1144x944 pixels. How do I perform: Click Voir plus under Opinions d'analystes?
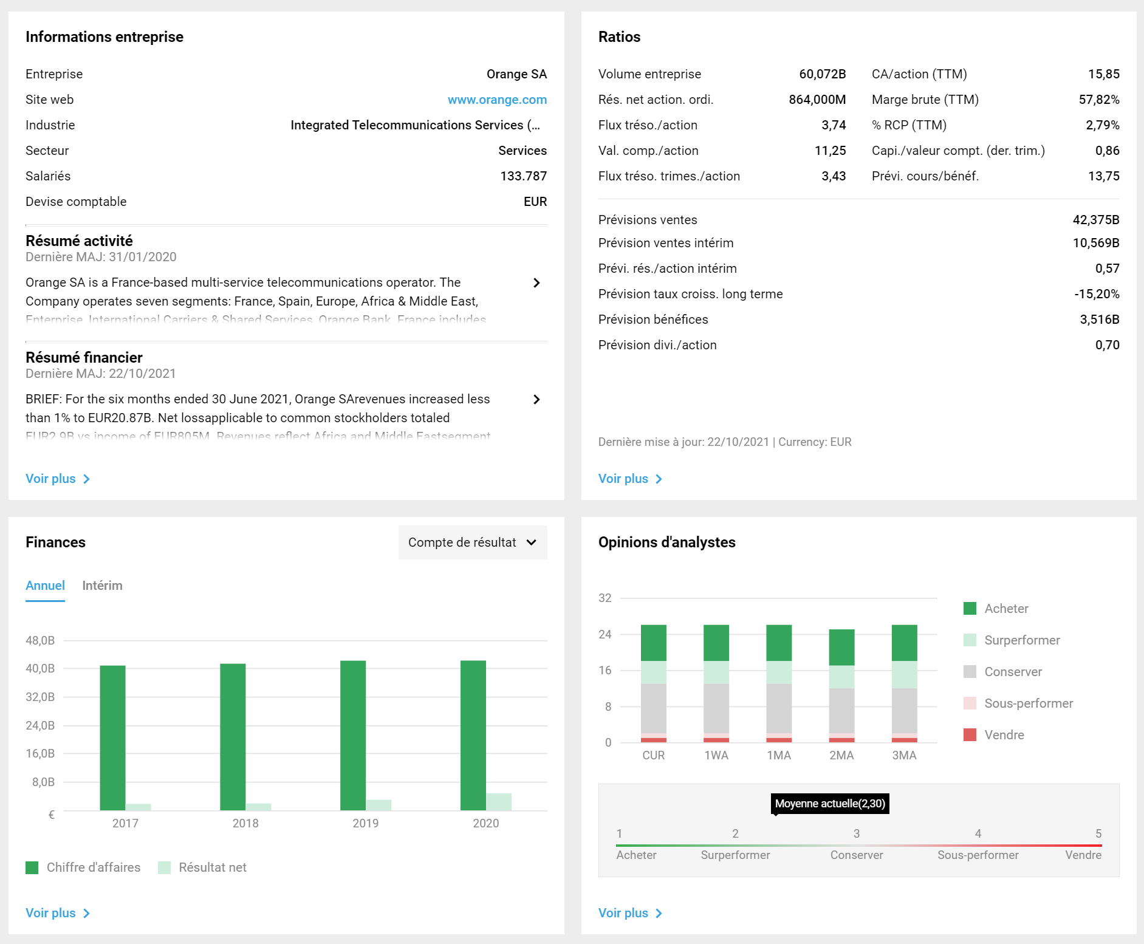630,913
